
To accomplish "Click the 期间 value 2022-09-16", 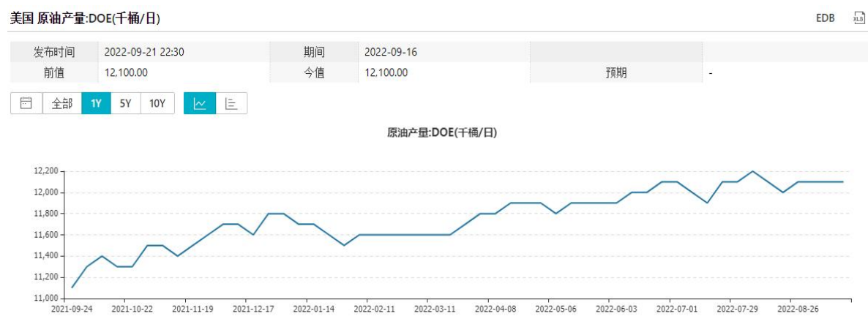I will click(x=391, y=52).
